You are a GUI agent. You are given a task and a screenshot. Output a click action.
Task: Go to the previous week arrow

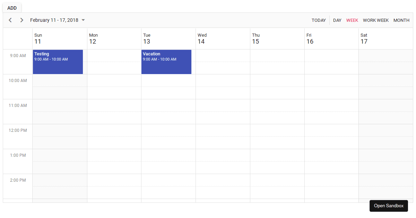pyautogui.click(x=10, y=20)
